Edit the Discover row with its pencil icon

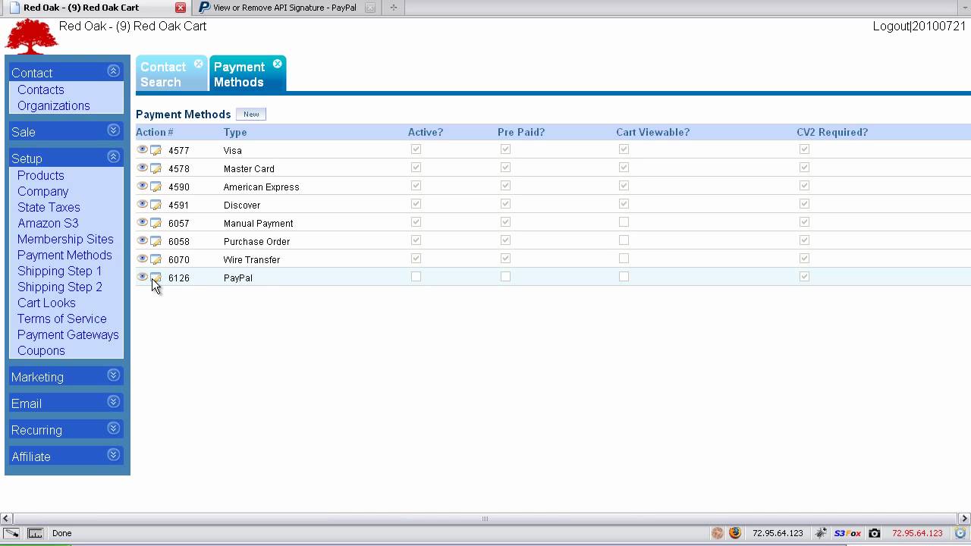[x=156, y=205]
